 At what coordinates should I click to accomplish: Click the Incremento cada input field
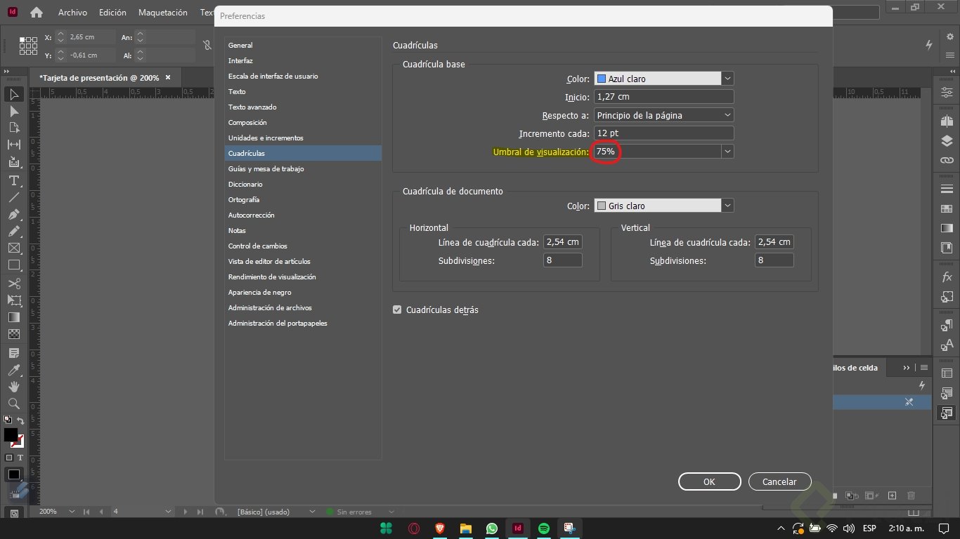[663, 133]
